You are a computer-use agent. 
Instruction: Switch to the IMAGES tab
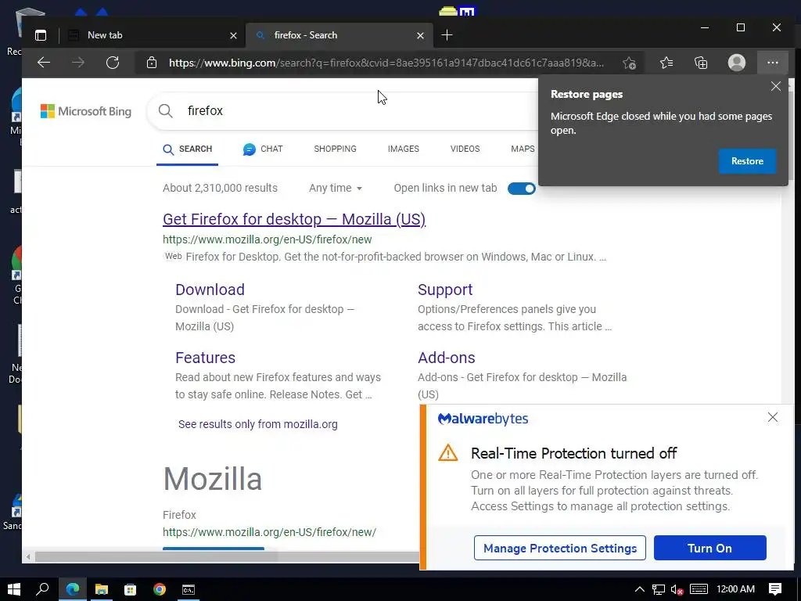(x=403, y=149)
